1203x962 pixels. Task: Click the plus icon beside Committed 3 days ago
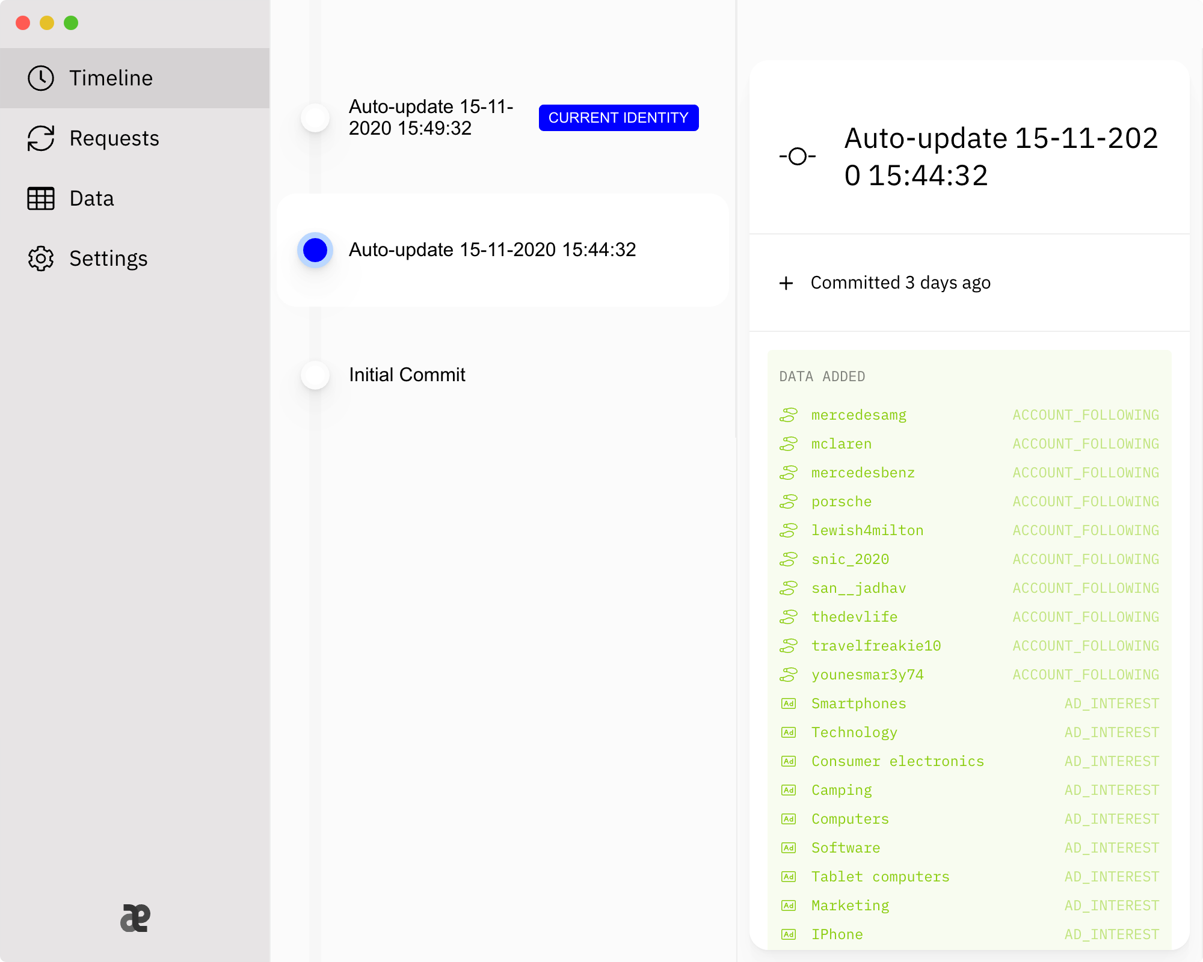click(786, 283)
